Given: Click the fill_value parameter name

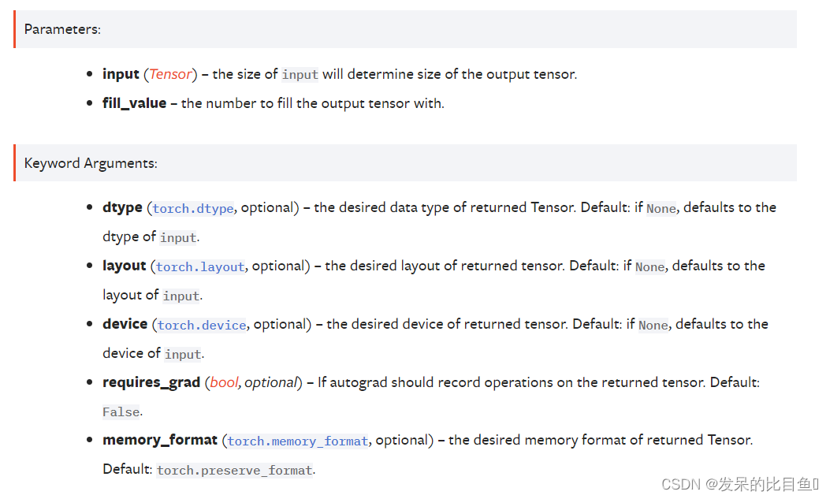Looking at the screenshot, I should [x=135, y=103].
